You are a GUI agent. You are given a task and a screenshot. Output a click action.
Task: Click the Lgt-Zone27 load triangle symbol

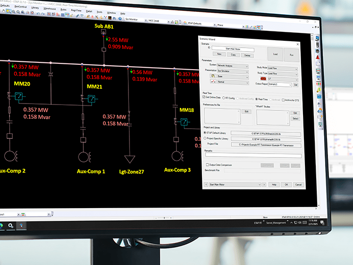[130, 159]
